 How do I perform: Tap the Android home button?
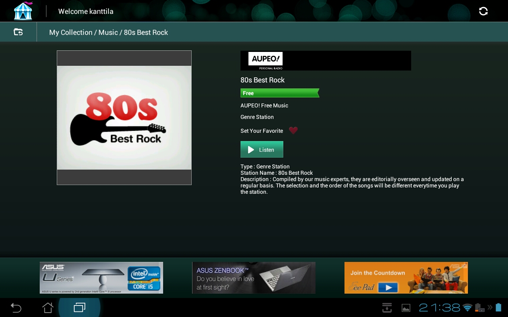point(48,307)
